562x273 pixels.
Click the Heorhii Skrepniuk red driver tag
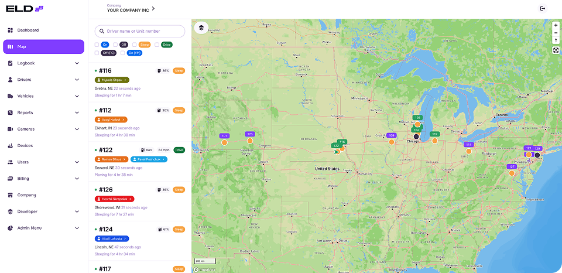coord(114,199)
